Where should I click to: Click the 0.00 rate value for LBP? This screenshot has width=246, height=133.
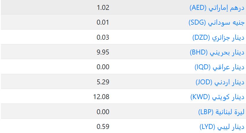[x=103, y=112]
